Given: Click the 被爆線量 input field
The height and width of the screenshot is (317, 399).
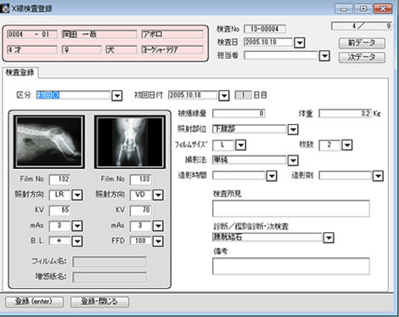Looking at the screenshot, I should [x=239, y=114].
